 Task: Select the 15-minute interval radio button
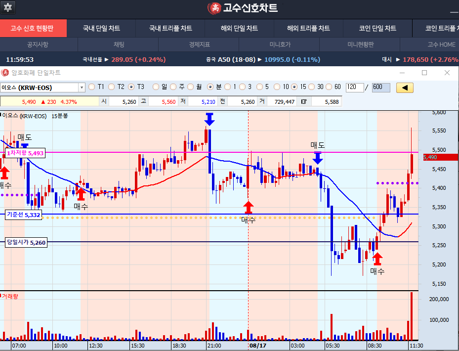(294, 87)
